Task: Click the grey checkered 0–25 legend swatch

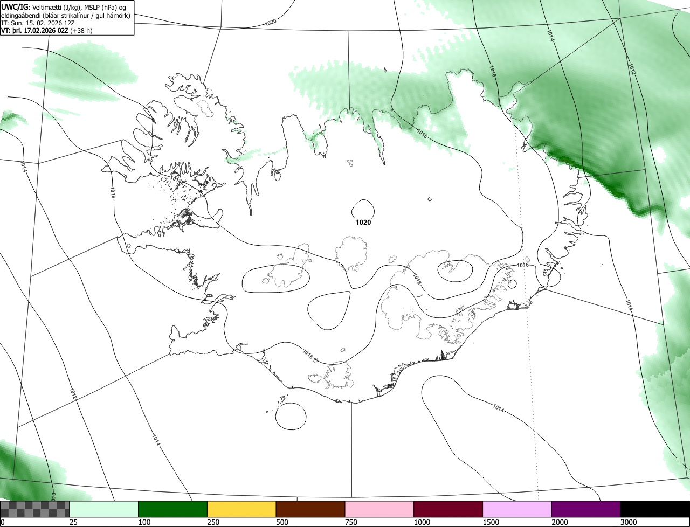Action: pos(35,509)
